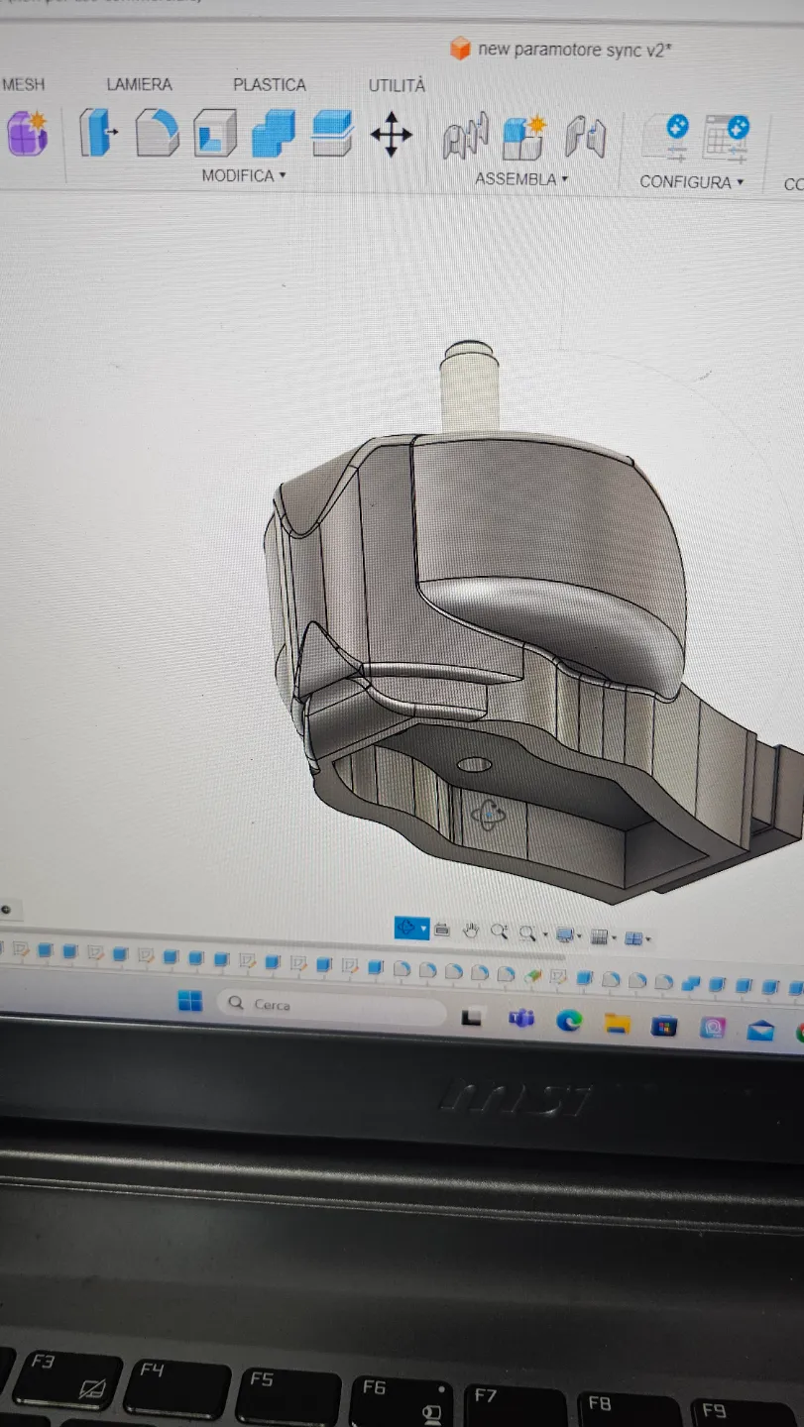Select the cylindrical pin atop the model

(x=468, y=384)
